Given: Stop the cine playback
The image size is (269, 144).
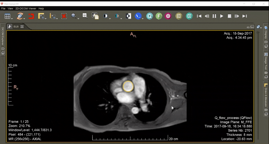Looking at the screenshot, I should pos(229,16).
